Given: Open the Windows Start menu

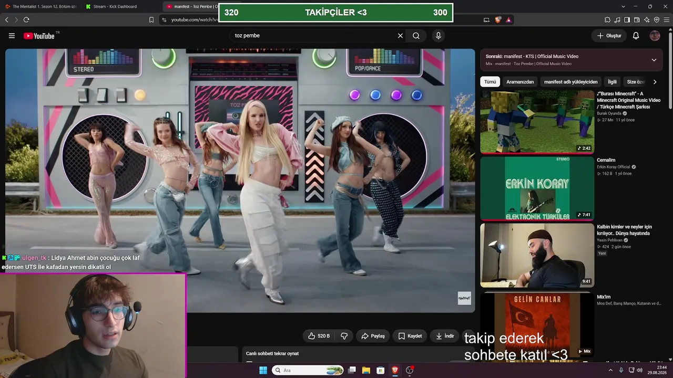Looking at the screenshot, I should [x=263, y=370].
